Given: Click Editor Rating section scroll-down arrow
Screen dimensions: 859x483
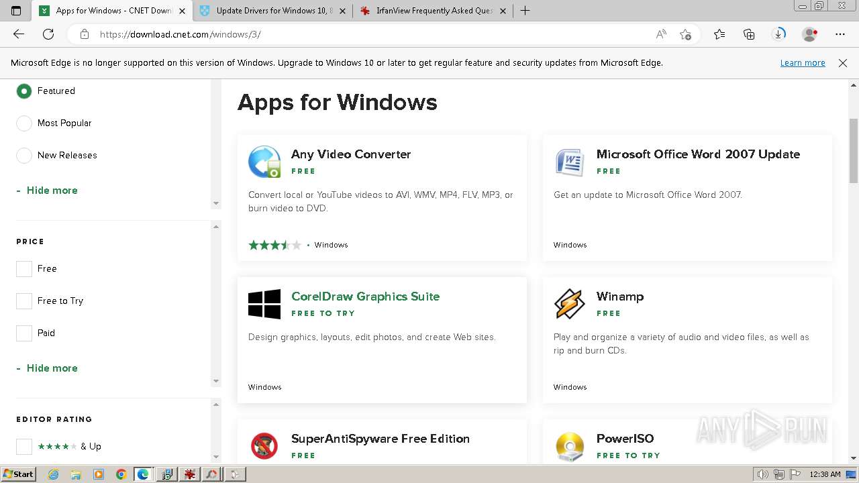Looking at the screenshot, I should (x=216, y=457).
